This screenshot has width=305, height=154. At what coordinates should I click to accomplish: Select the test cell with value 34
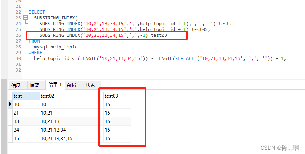pyautogui.click(x=26, y=130)
